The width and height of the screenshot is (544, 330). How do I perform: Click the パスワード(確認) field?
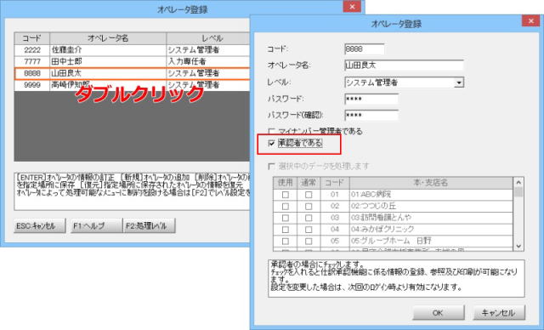[x=371, y=115]
